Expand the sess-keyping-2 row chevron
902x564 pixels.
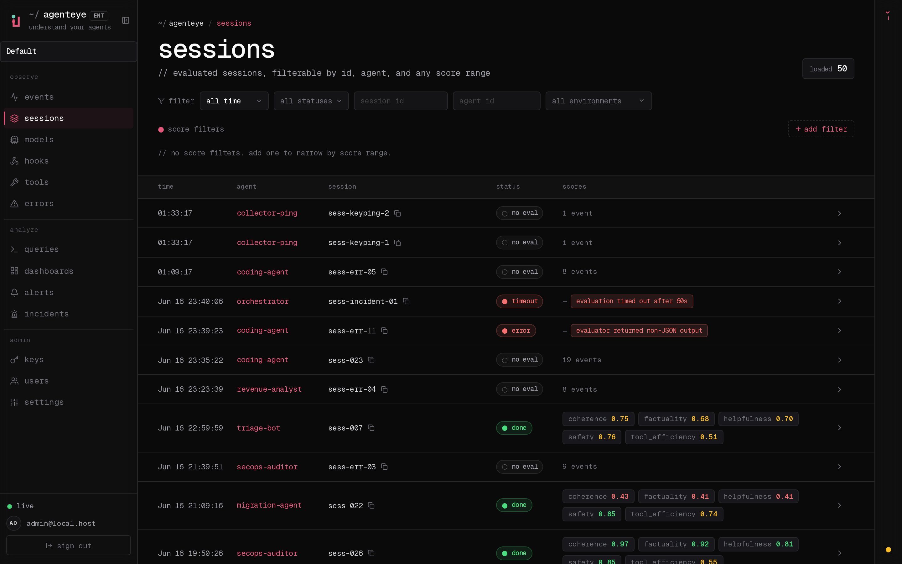click(x=839, y=213)
